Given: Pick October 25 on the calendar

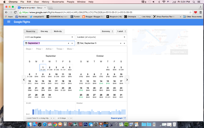Looking at the screenshot, I should 81,96.
